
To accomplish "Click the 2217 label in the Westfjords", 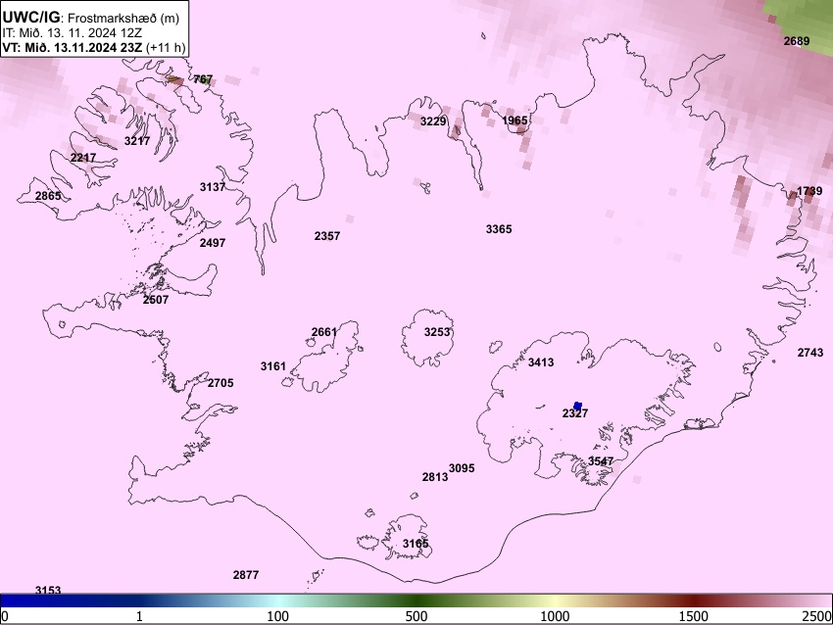I will pos(83,158).
